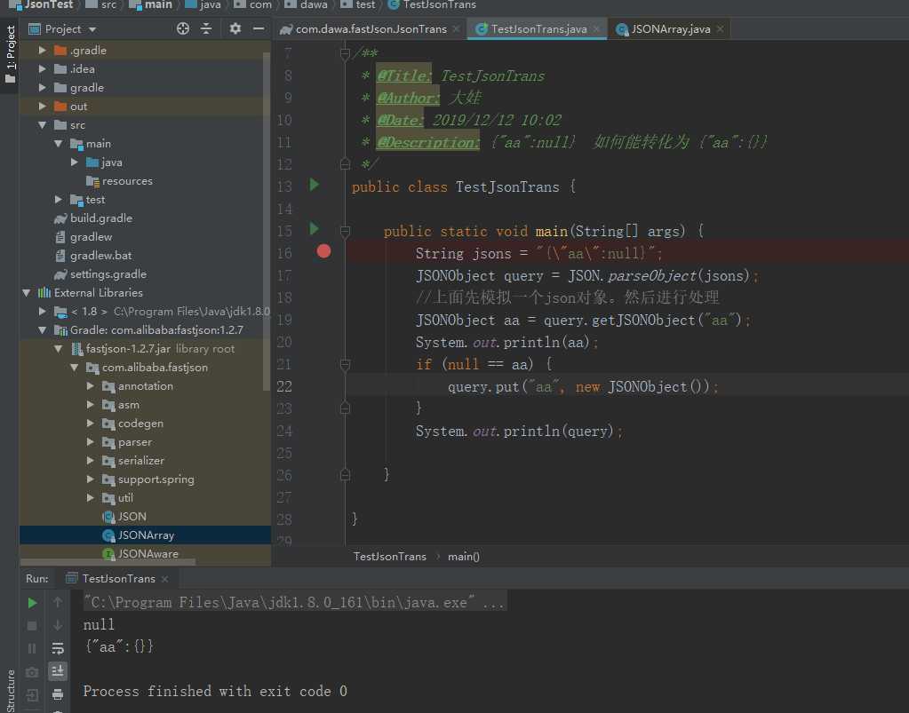Open the Structure side tool tab
This screenshot has height=713, width=909.
[10, 691]
